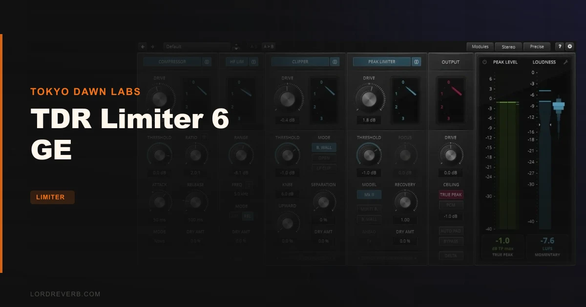Select B. WALL limiter model

(369, 219)
